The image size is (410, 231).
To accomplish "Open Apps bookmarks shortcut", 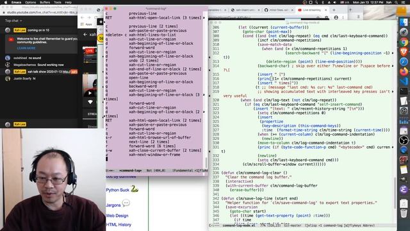I will [86, 24].
